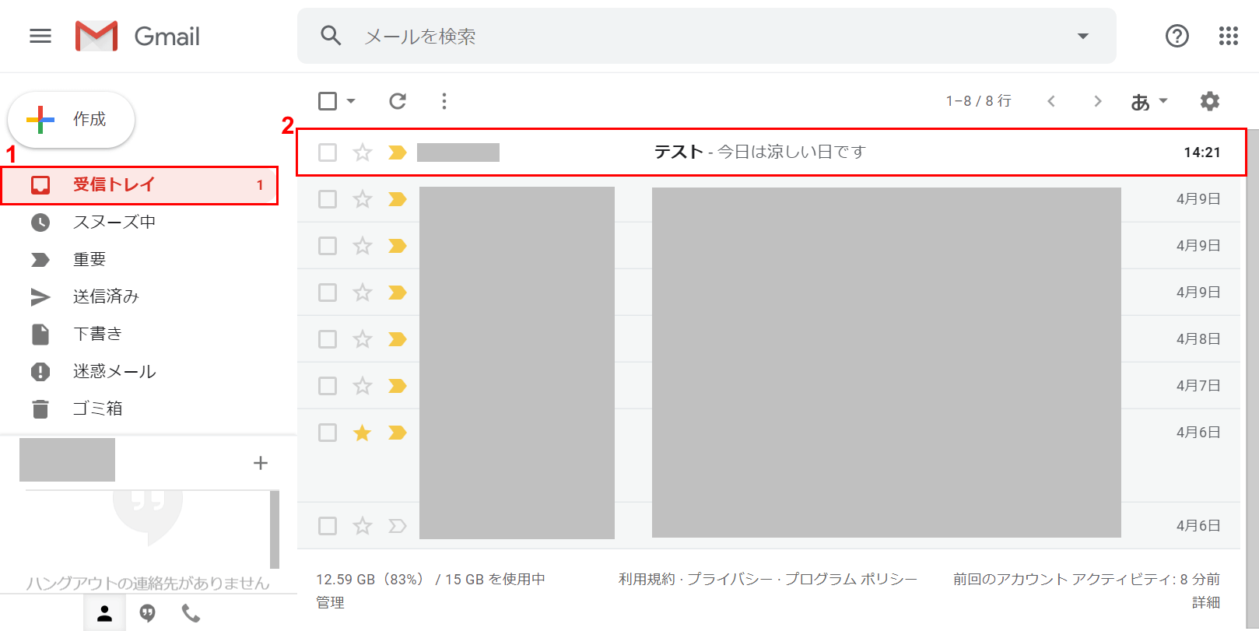
Task: Check the 4月8日 email checkbox
Action: [328, 339]
